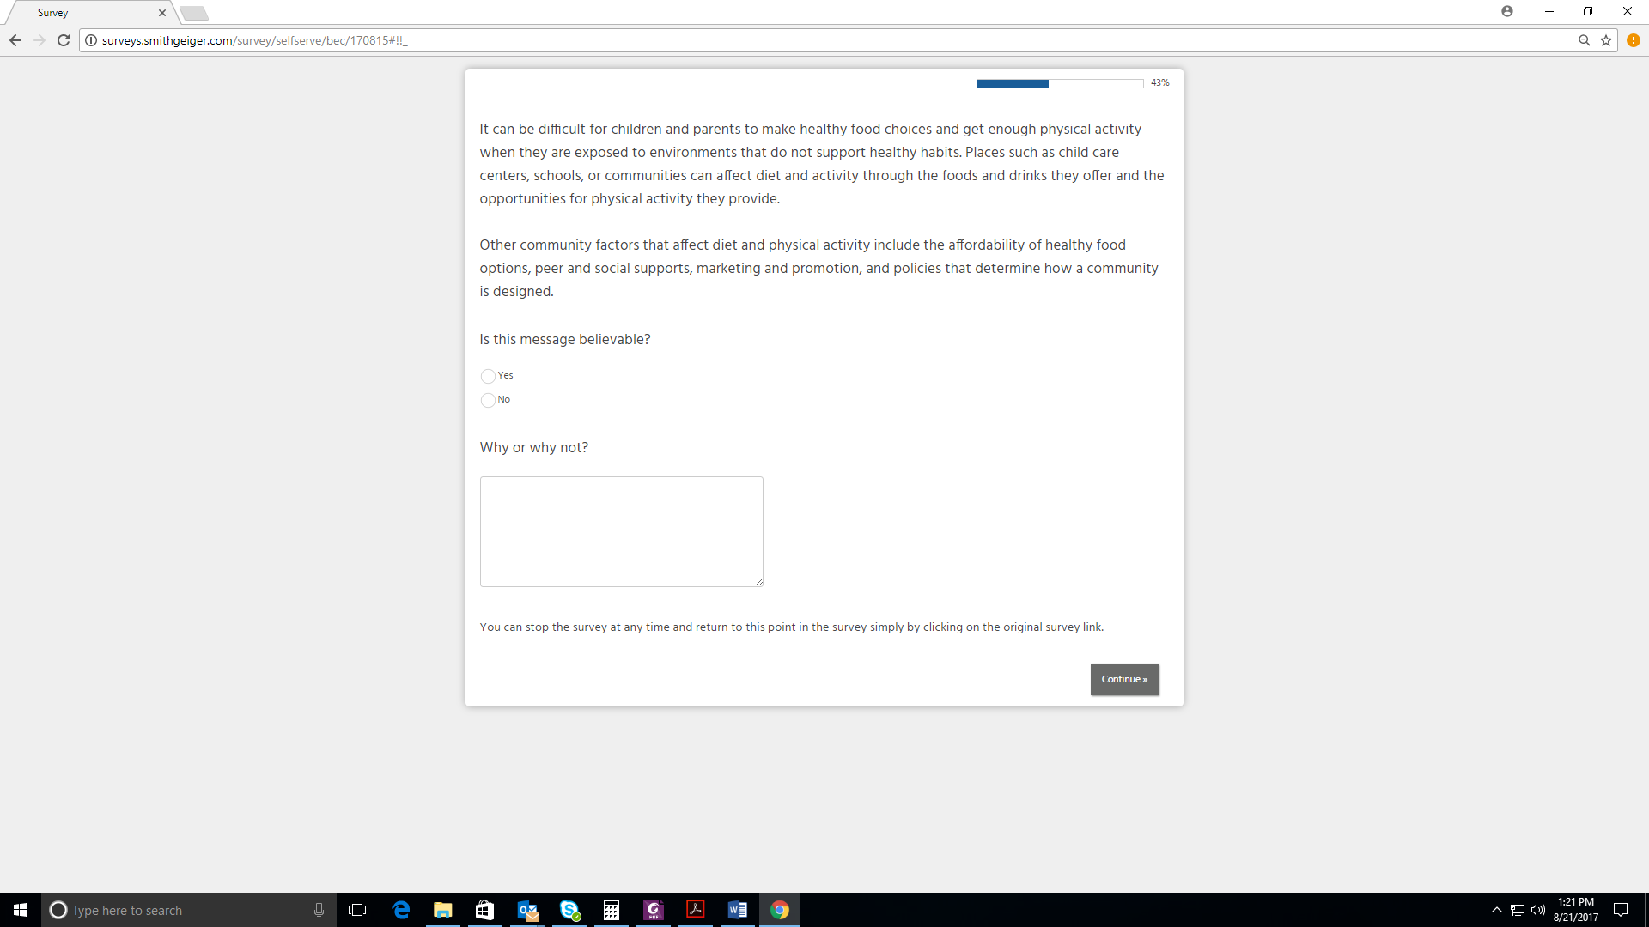Open Chrome user profile icon

pyautogui.click(x=1507, y=11)
